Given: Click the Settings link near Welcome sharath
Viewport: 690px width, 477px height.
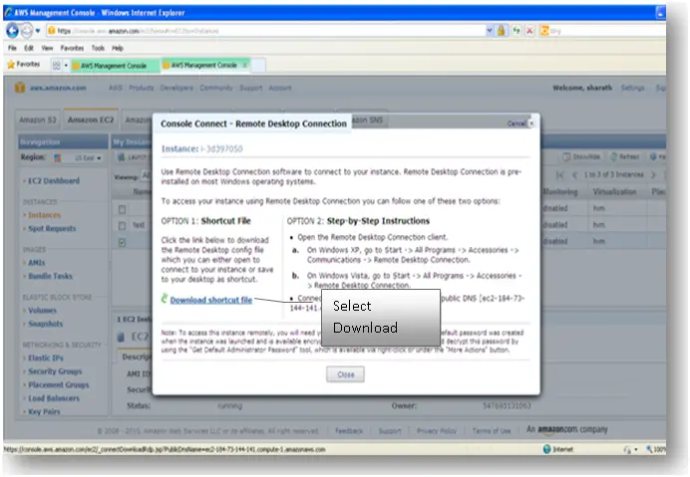Looking at the screenshot, I should (x=633, y=88).
